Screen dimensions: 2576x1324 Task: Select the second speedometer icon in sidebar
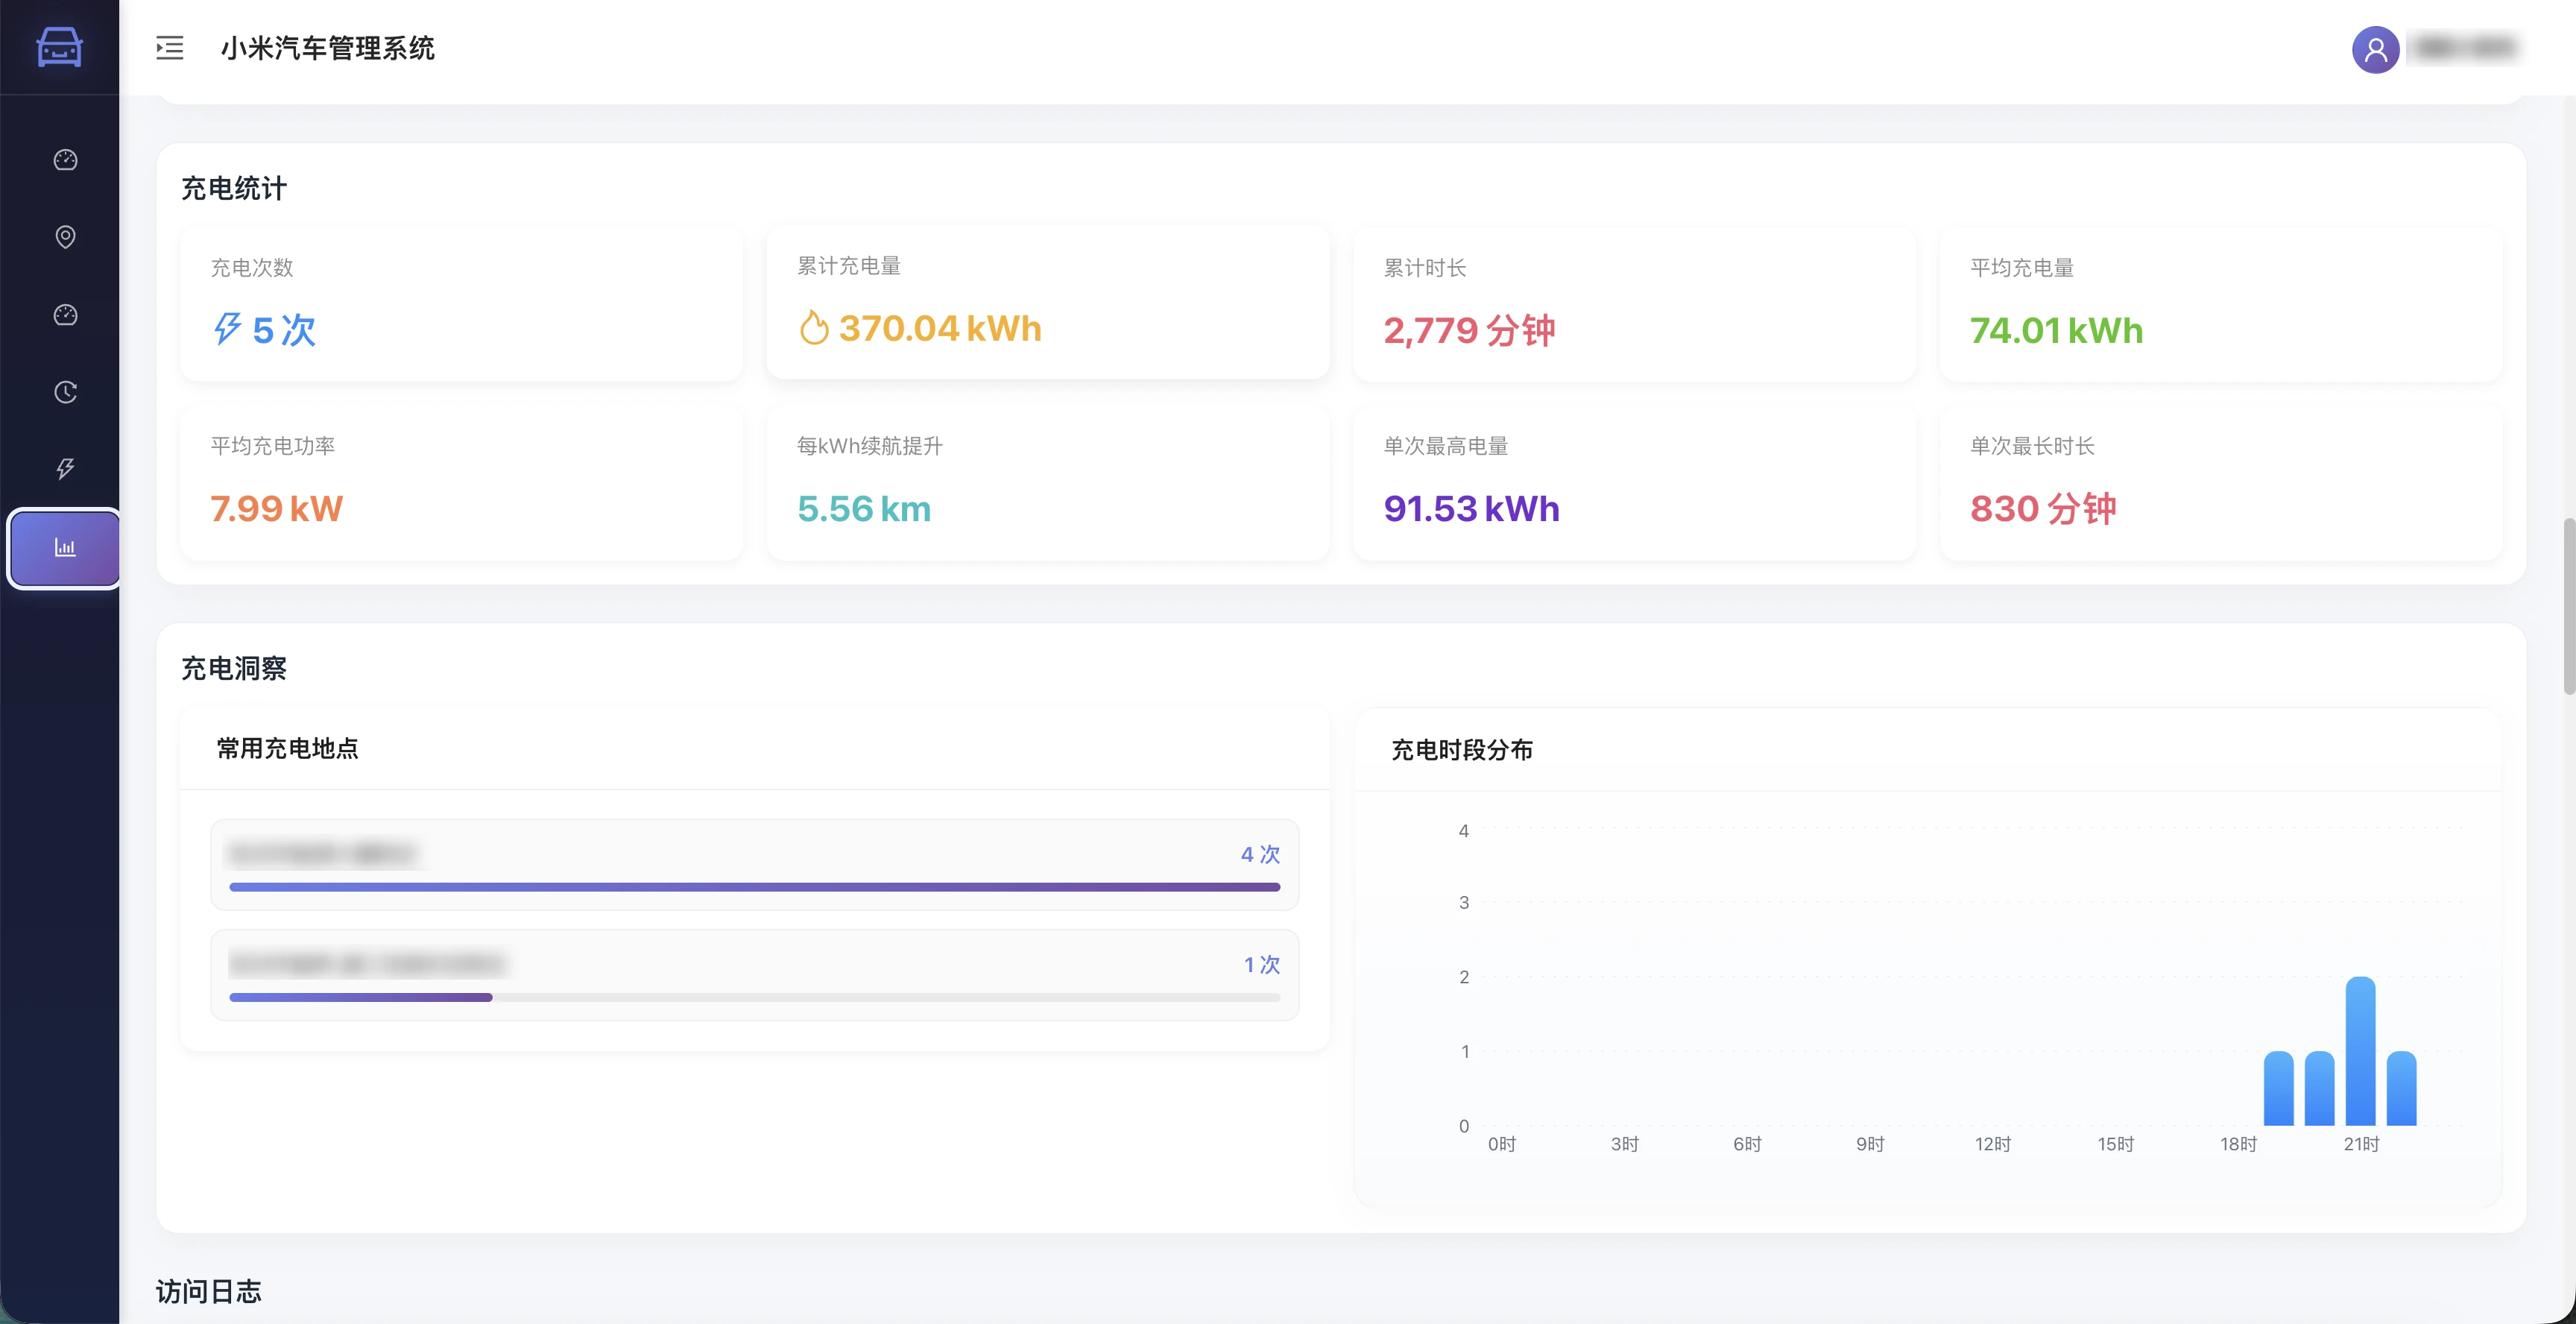pyautogui.click(x=64, y=314)
